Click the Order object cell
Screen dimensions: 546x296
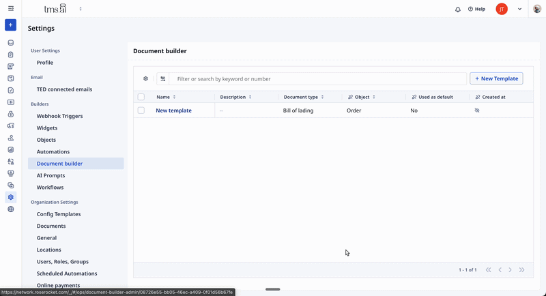[x=354, y=110]
